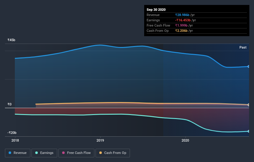Click the ₹45b axis label

coord(11,40)
